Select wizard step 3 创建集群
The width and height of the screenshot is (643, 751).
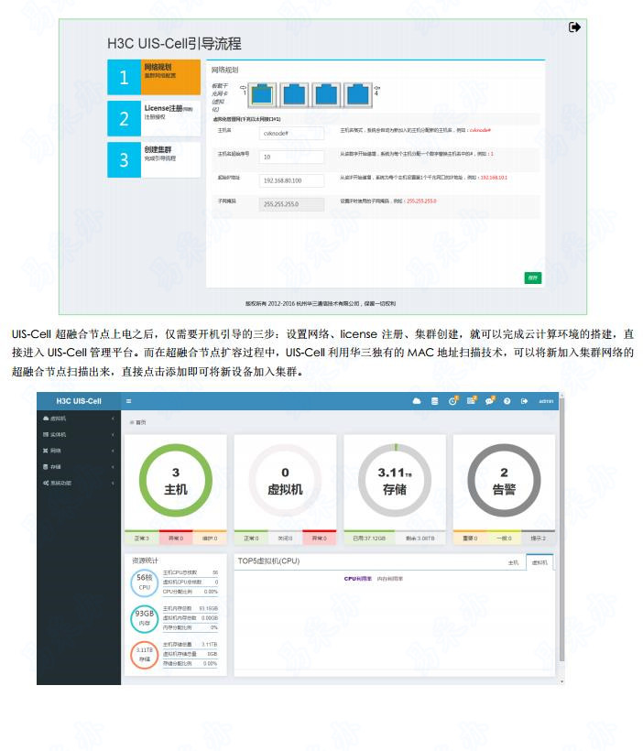click(154, 159)
